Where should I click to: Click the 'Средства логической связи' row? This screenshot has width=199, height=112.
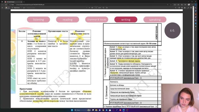point(134,89)
